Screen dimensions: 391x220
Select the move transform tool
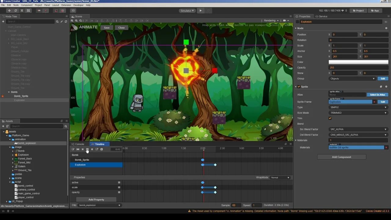tap(9, 10)
